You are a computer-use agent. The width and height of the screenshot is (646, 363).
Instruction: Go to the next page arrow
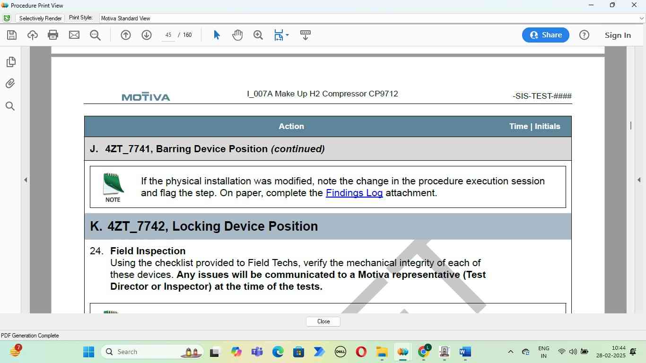pyautogui.click(x=147, y=35)
